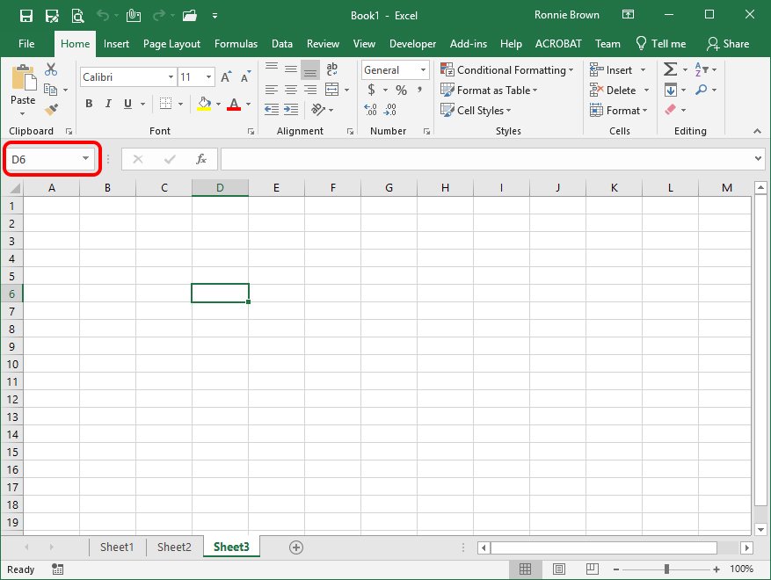Viewport: 771px width, 580px height.
Task: Click the Format Painter brush icon
Action: 50,110
